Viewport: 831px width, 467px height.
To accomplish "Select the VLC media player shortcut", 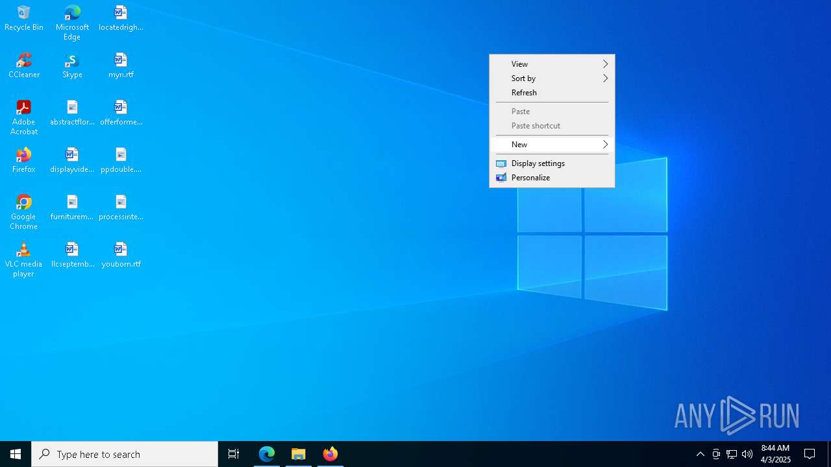I will pyautogui.click(x=24, y=259).
